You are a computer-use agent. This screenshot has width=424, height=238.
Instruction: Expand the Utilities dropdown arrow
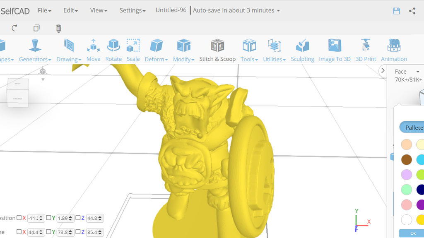(284, 60)
